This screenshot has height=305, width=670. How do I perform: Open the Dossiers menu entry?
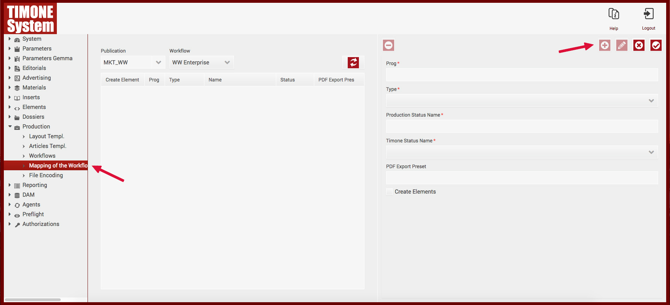coord(33,117)
